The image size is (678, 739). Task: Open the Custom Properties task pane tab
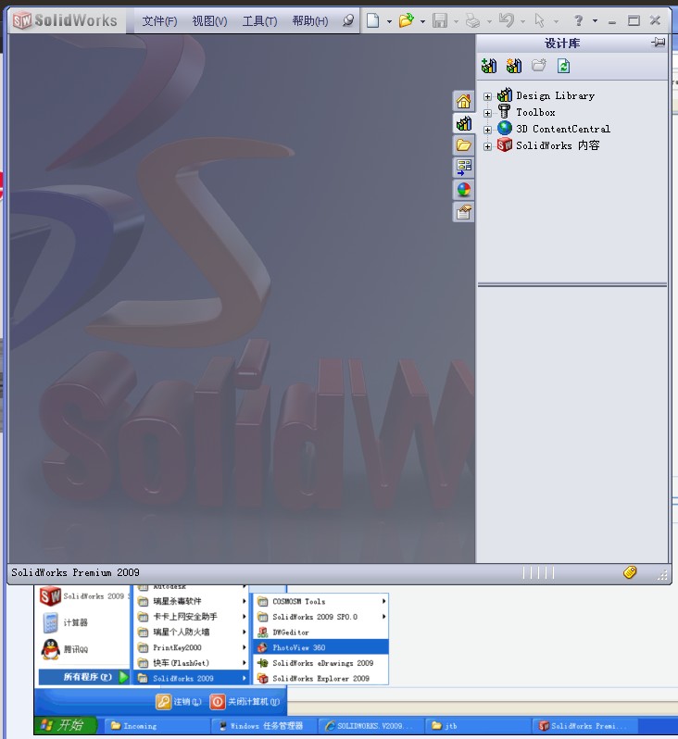click(463, 212)
